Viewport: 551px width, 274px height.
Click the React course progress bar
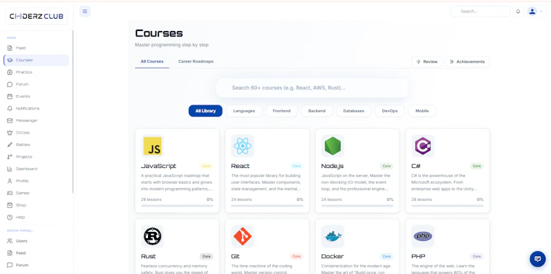pos(267,206)
